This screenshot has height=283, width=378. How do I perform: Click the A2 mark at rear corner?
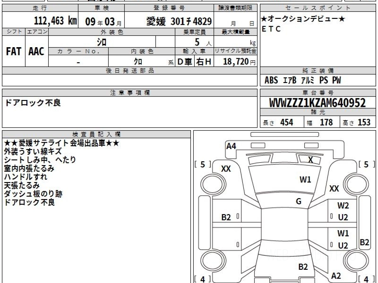tap(336, 276)
